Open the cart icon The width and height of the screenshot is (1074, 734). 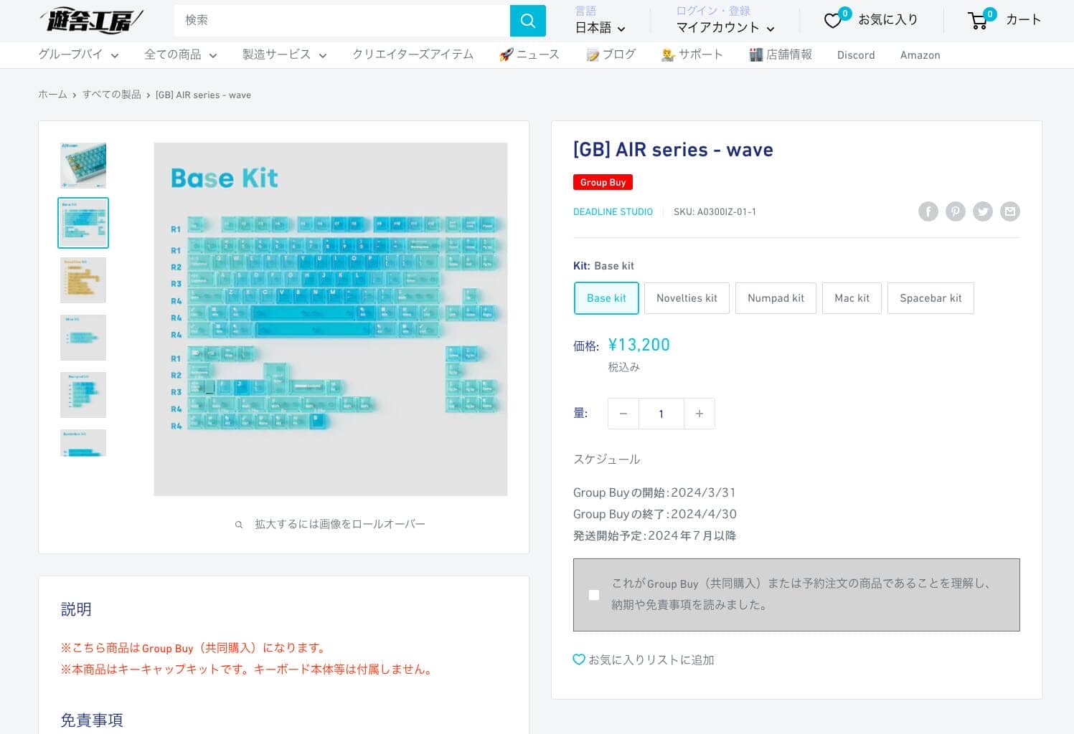point(979,20)
